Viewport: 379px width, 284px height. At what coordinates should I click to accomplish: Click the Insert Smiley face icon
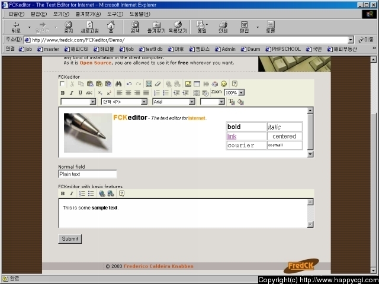(224, 84)
